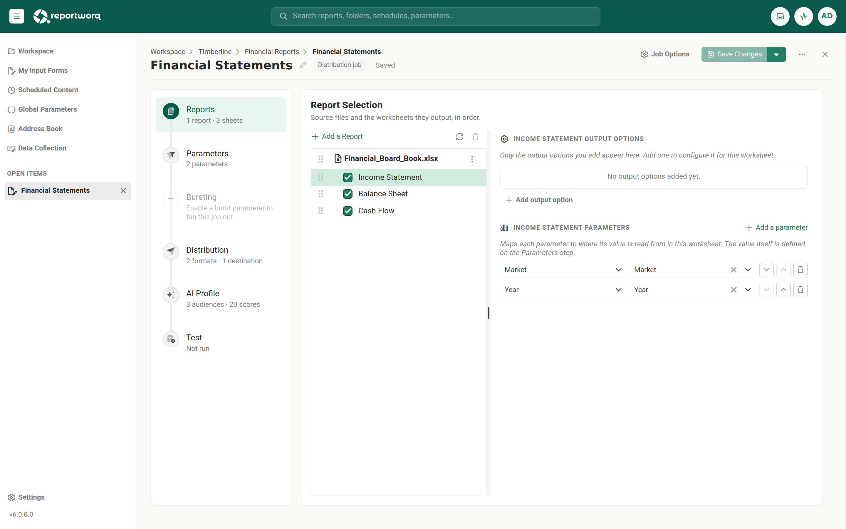
Task: Open the inbox tray icon
Action: (780, 16)
